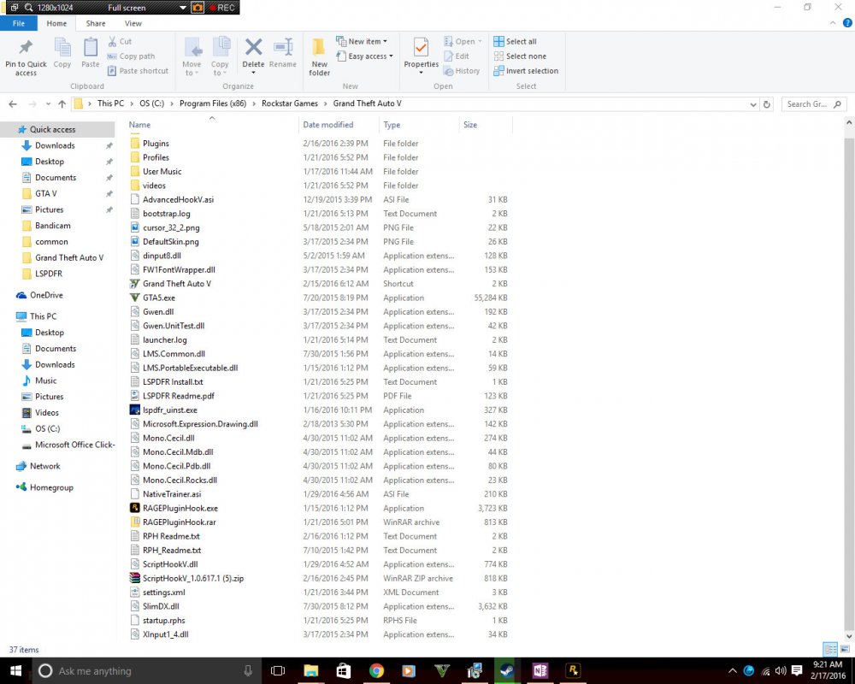Collapse the ribbon chevron
The width and height of the screenshot is (855, 684).
[833, 23]
